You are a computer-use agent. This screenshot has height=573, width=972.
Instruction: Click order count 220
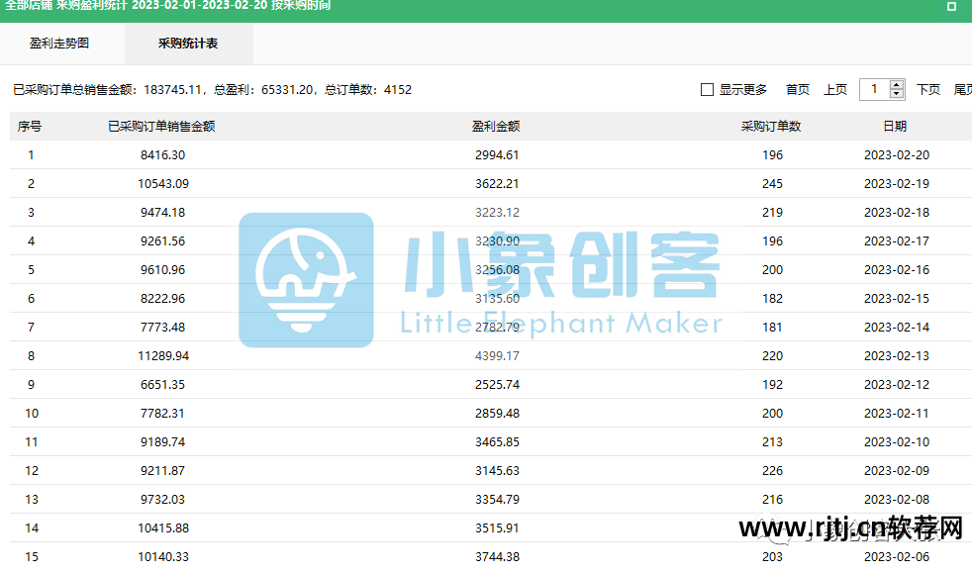pyautogui.click(x=772, y=356)
